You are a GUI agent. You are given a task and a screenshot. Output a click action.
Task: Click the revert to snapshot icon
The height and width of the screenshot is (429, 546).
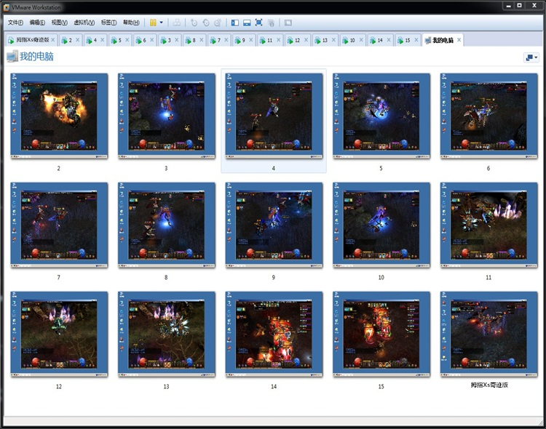point(206,23)
